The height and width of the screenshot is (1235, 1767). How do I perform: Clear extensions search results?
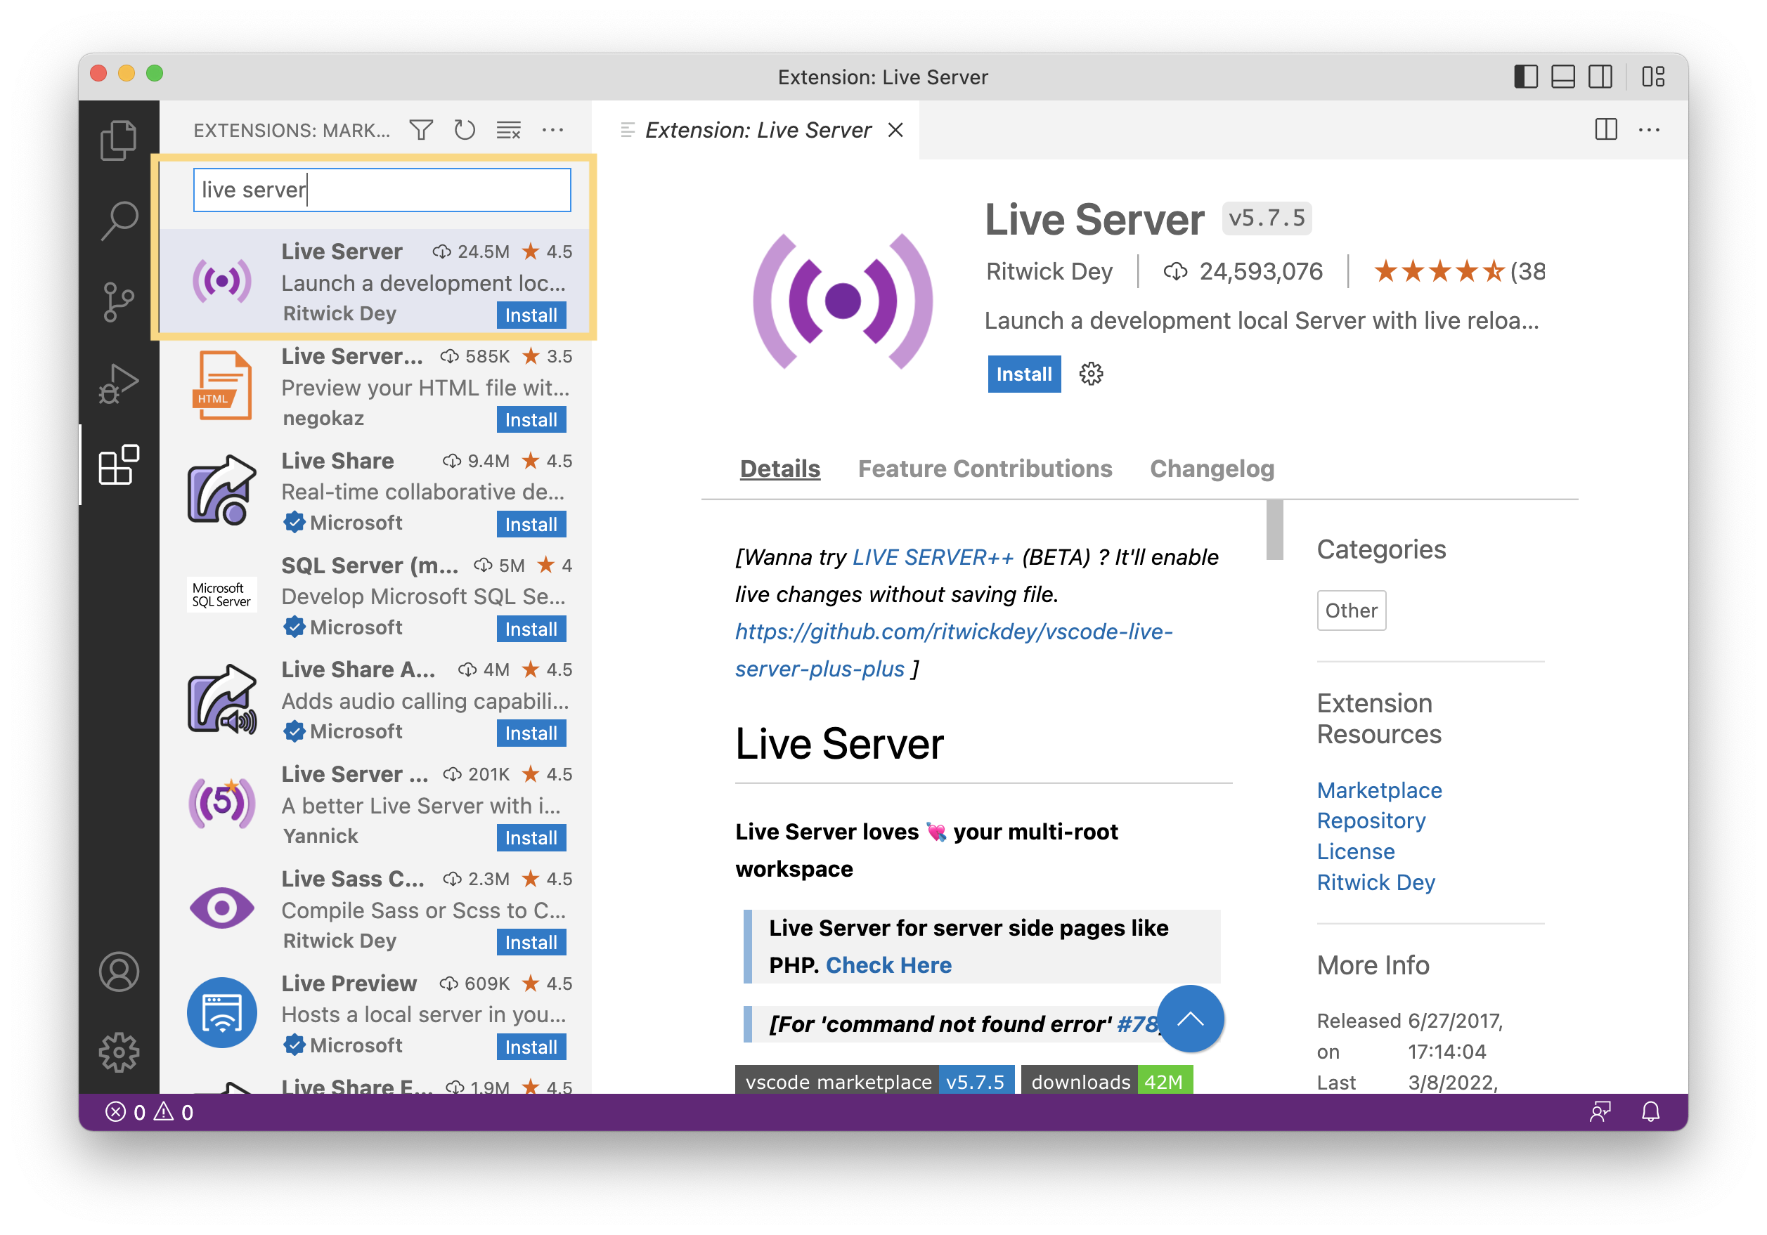[509, 130]
